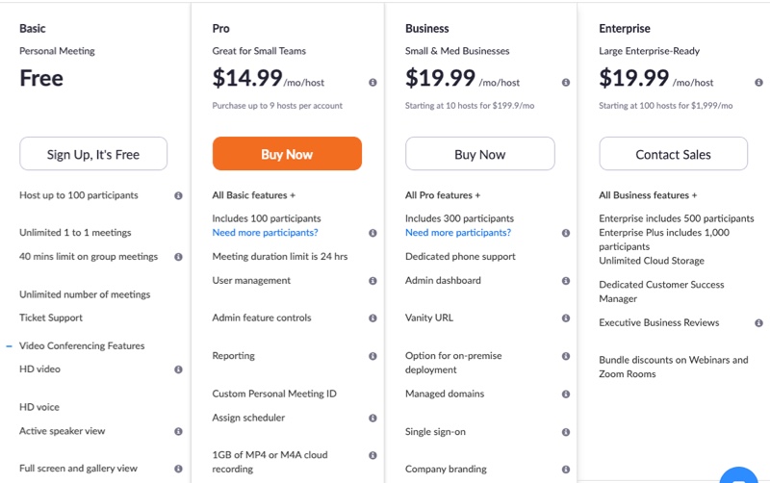Viewport: 770px width, 483px height.
Task: Open Need more participants link under Business
Action: pyautogui.click(x=458, y=233)
